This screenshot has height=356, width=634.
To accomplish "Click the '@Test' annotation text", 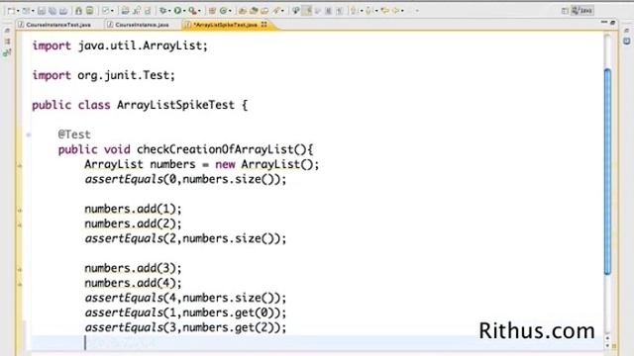I will 74,134.
